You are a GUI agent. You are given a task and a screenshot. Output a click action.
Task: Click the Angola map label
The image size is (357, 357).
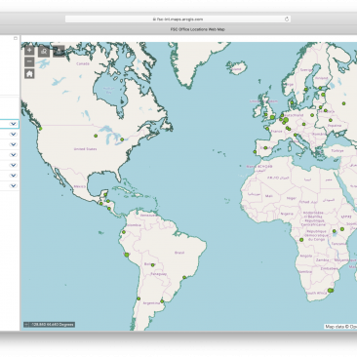(306, 256)
